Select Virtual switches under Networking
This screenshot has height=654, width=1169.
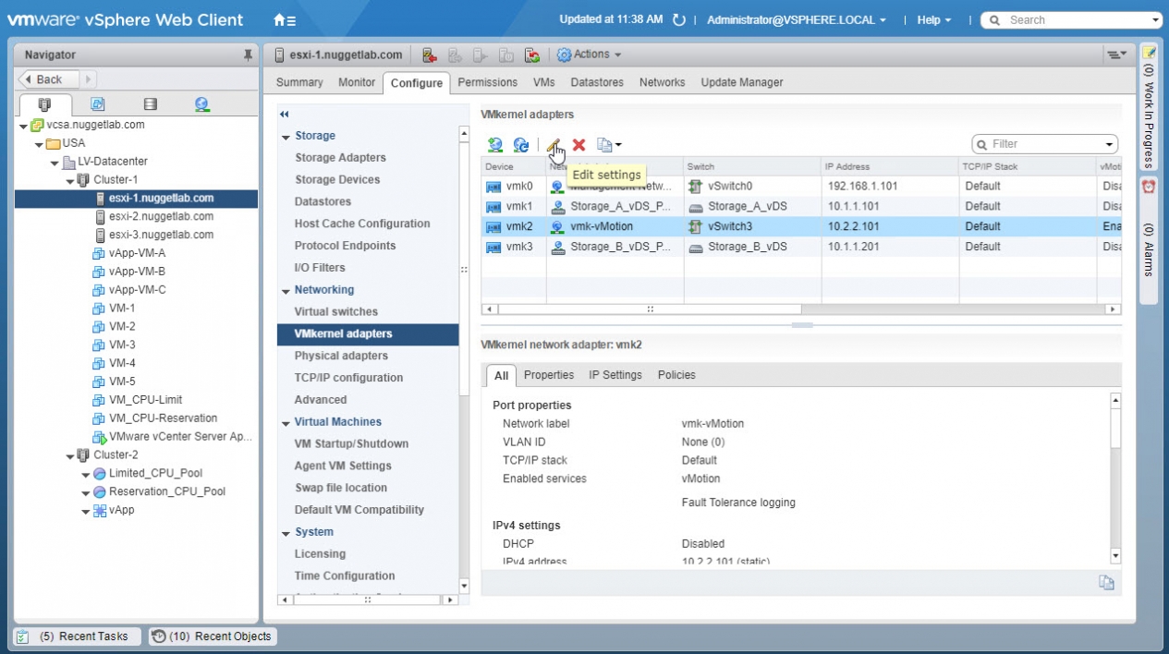(335, 311)
